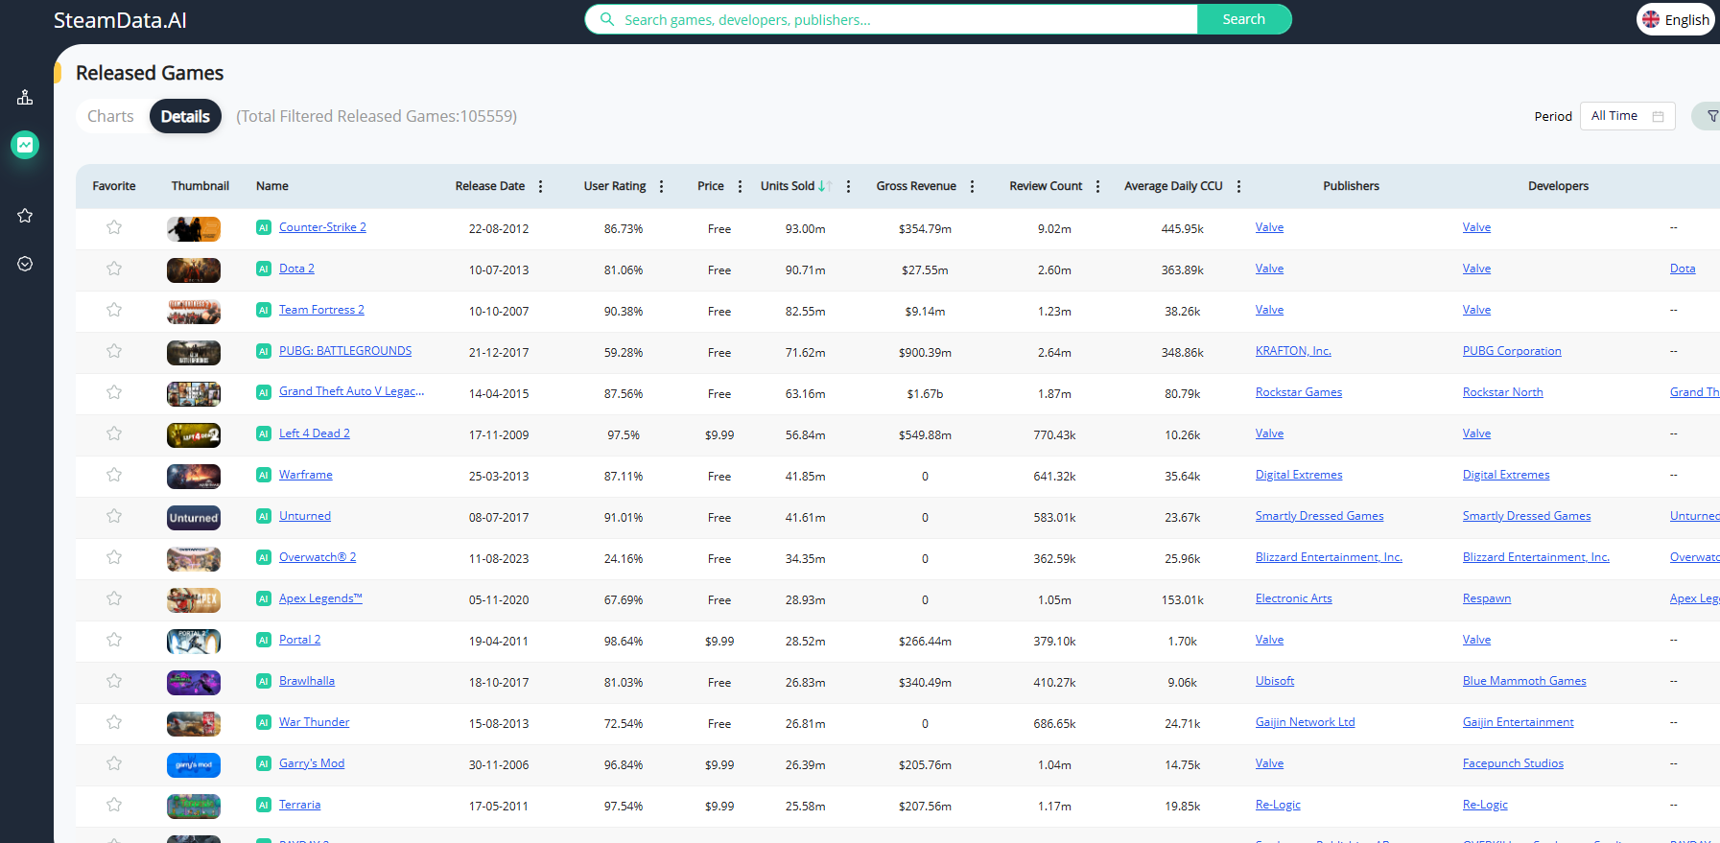The width and height of the screenshot is (1720, 843).
Task: Switch to the Charts tab
Action: tap(110, 116)
